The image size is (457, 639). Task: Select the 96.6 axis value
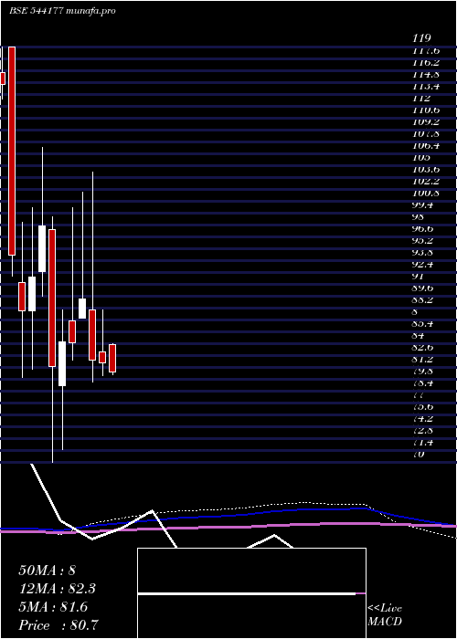tap(423, 228)
